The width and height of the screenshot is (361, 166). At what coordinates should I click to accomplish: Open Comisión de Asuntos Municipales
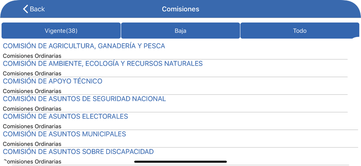tap(65, 134)
